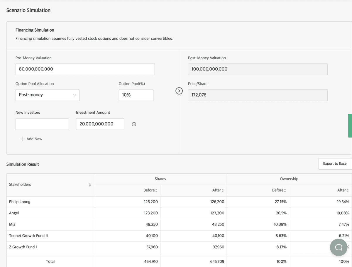Click the Total row label

coord(50,262)
